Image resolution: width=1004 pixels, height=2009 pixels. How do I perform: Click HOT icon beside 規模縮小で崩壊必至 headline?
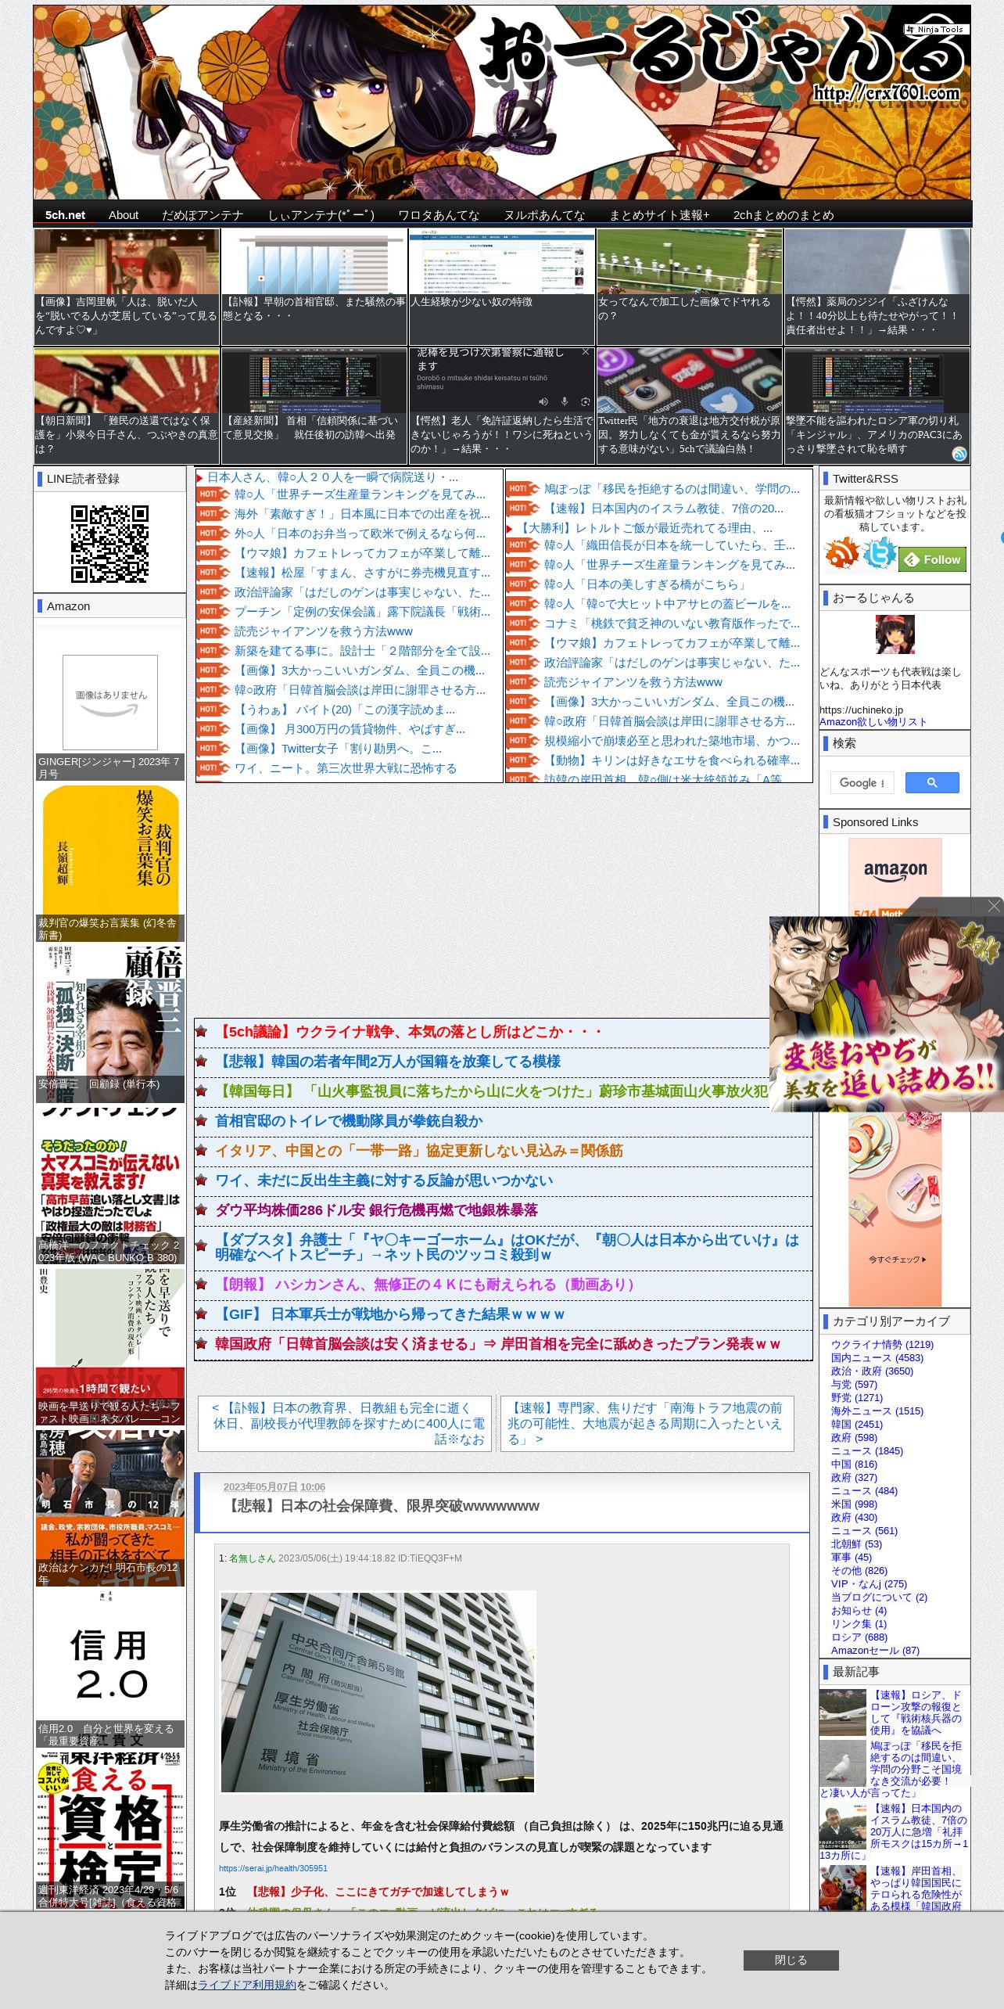tap(523, 741)
